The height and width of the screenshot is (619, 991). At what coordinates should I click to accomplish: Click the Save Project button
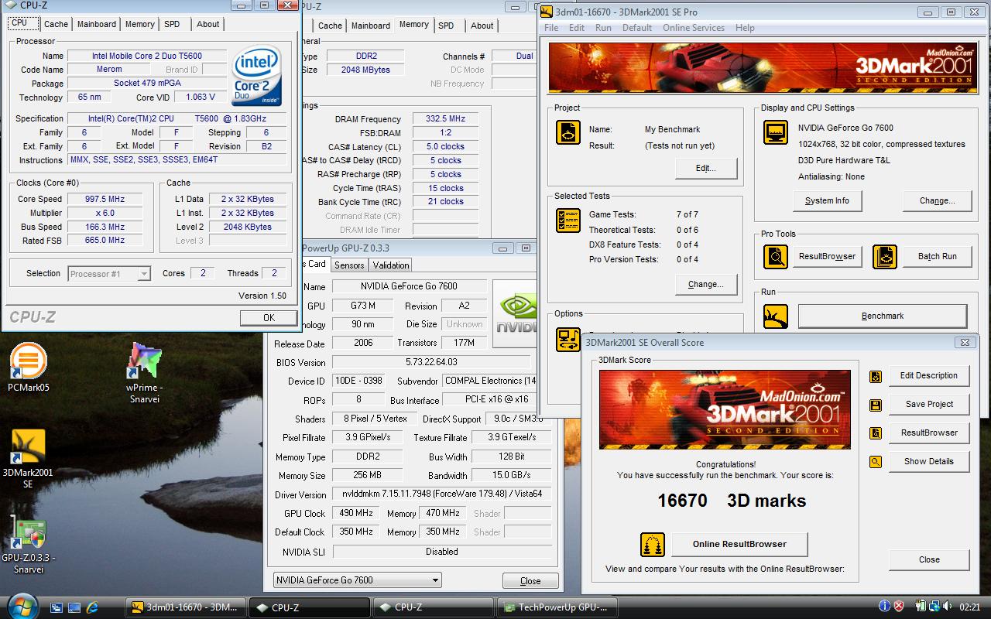929,404
